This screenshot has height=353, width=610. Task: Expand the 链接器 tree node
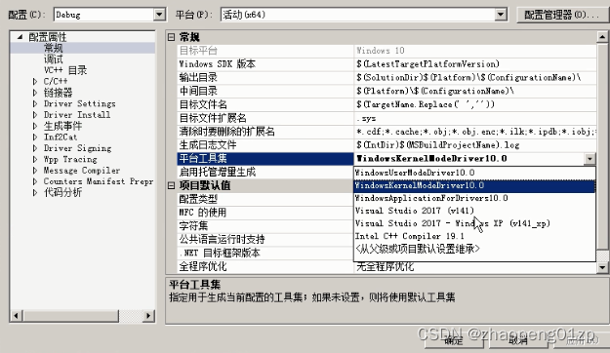click(35, 93)
